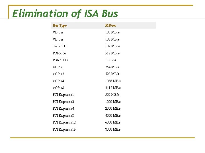Click the slide title 'Elimination of ISA Bus'
Screen dimensions: 205x153
click(x=65, y=13)
